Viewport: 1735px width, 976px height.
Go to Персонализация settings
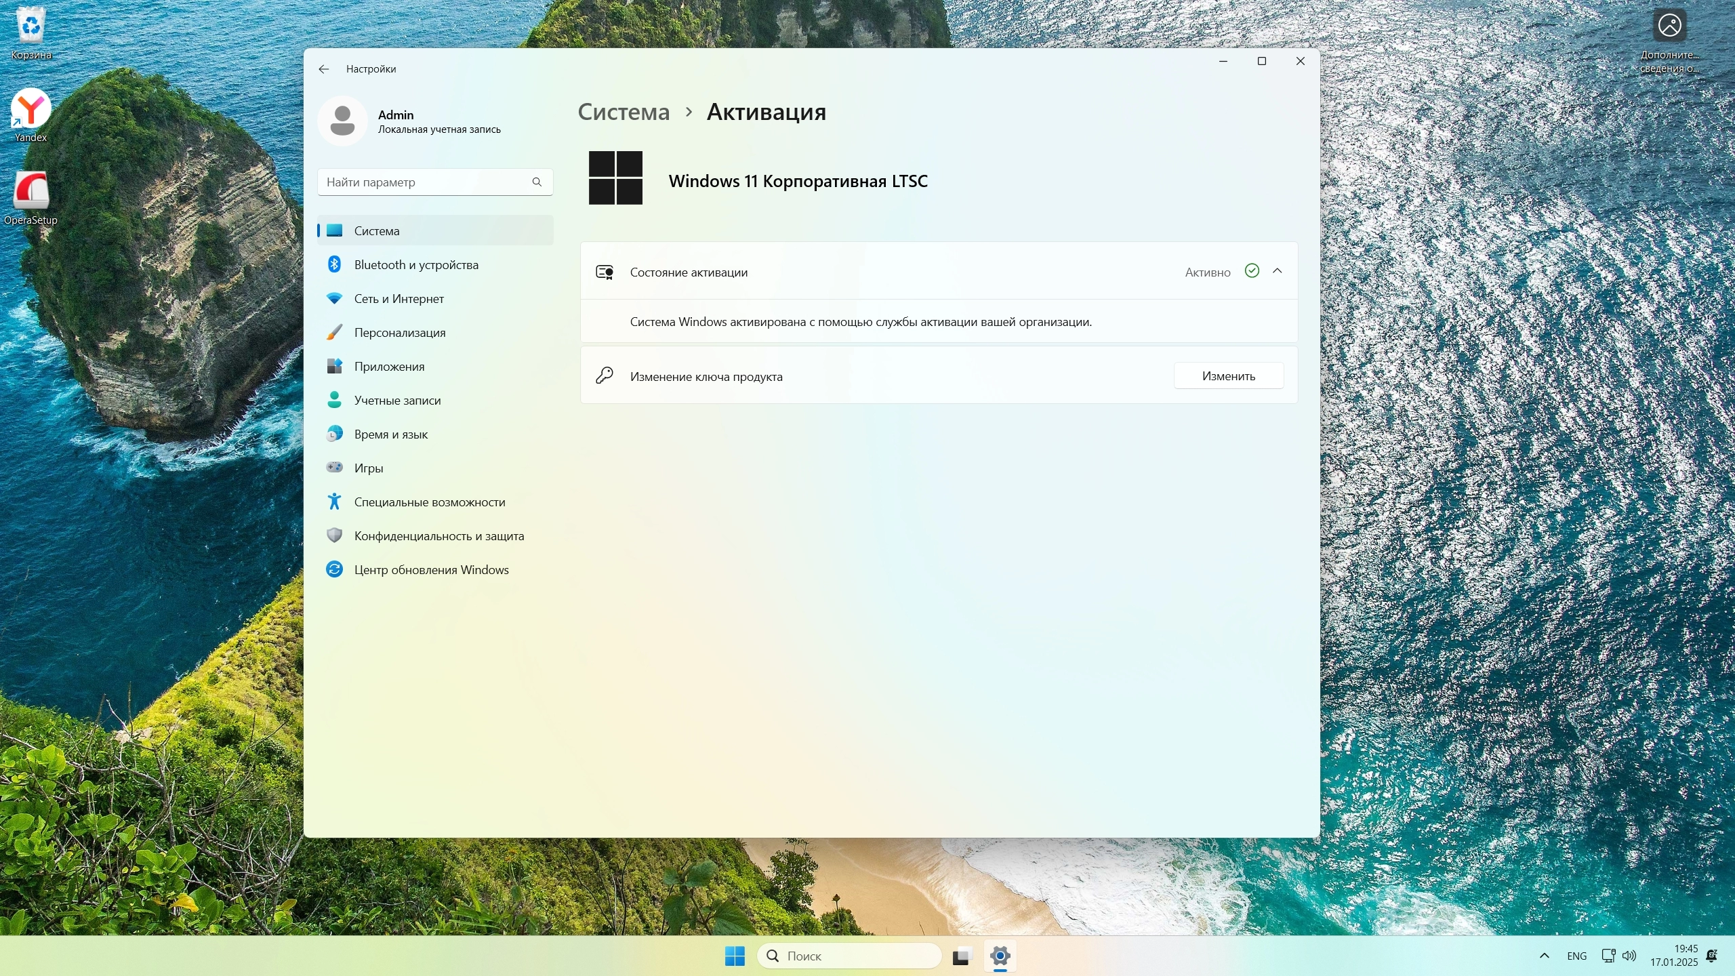[399, 333]
